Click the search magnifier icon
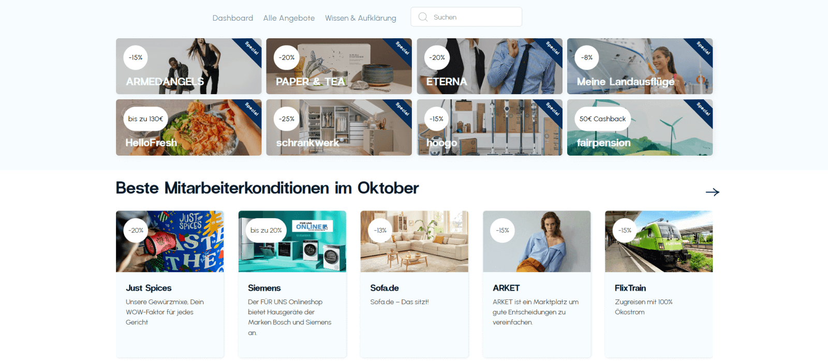The image size is (828, 362). click(423, 17)
